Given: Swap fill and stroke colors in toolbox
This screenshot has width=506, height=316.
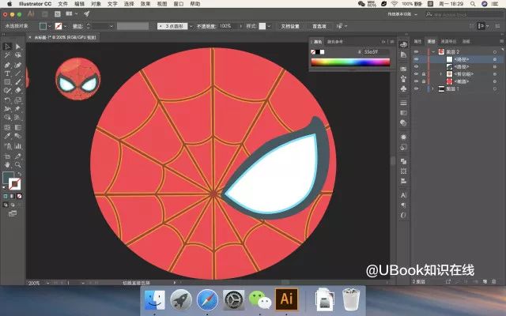Looking at the screenshot, I should (19, 174).
